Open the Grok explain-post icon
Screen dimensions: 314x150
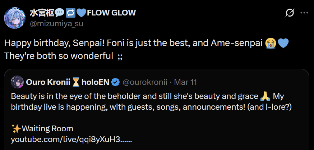[x=290, y=13]
